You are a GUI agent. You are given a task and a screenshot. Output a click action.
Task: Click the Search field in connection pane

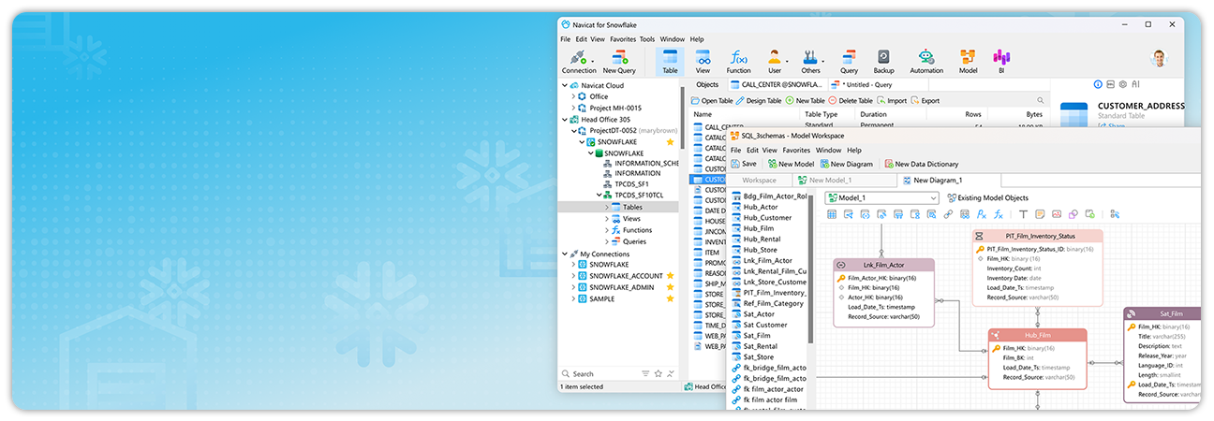[x=600, y=373]
